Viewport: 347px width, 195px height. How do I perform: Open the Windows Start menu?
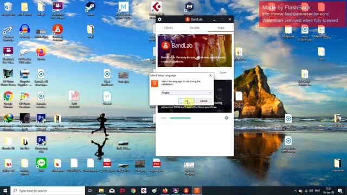[x=5, y=191]
